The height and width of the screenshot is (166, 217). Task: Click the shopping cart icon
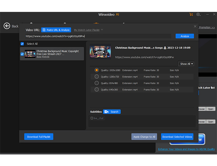pos(191,14)
